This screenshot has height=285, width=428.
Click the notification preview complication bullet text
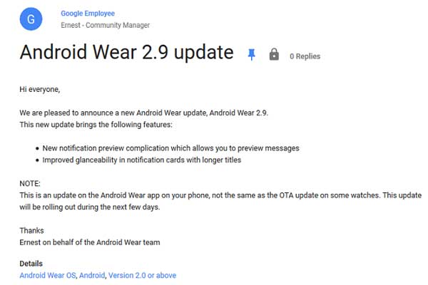[x=170, y=148]
